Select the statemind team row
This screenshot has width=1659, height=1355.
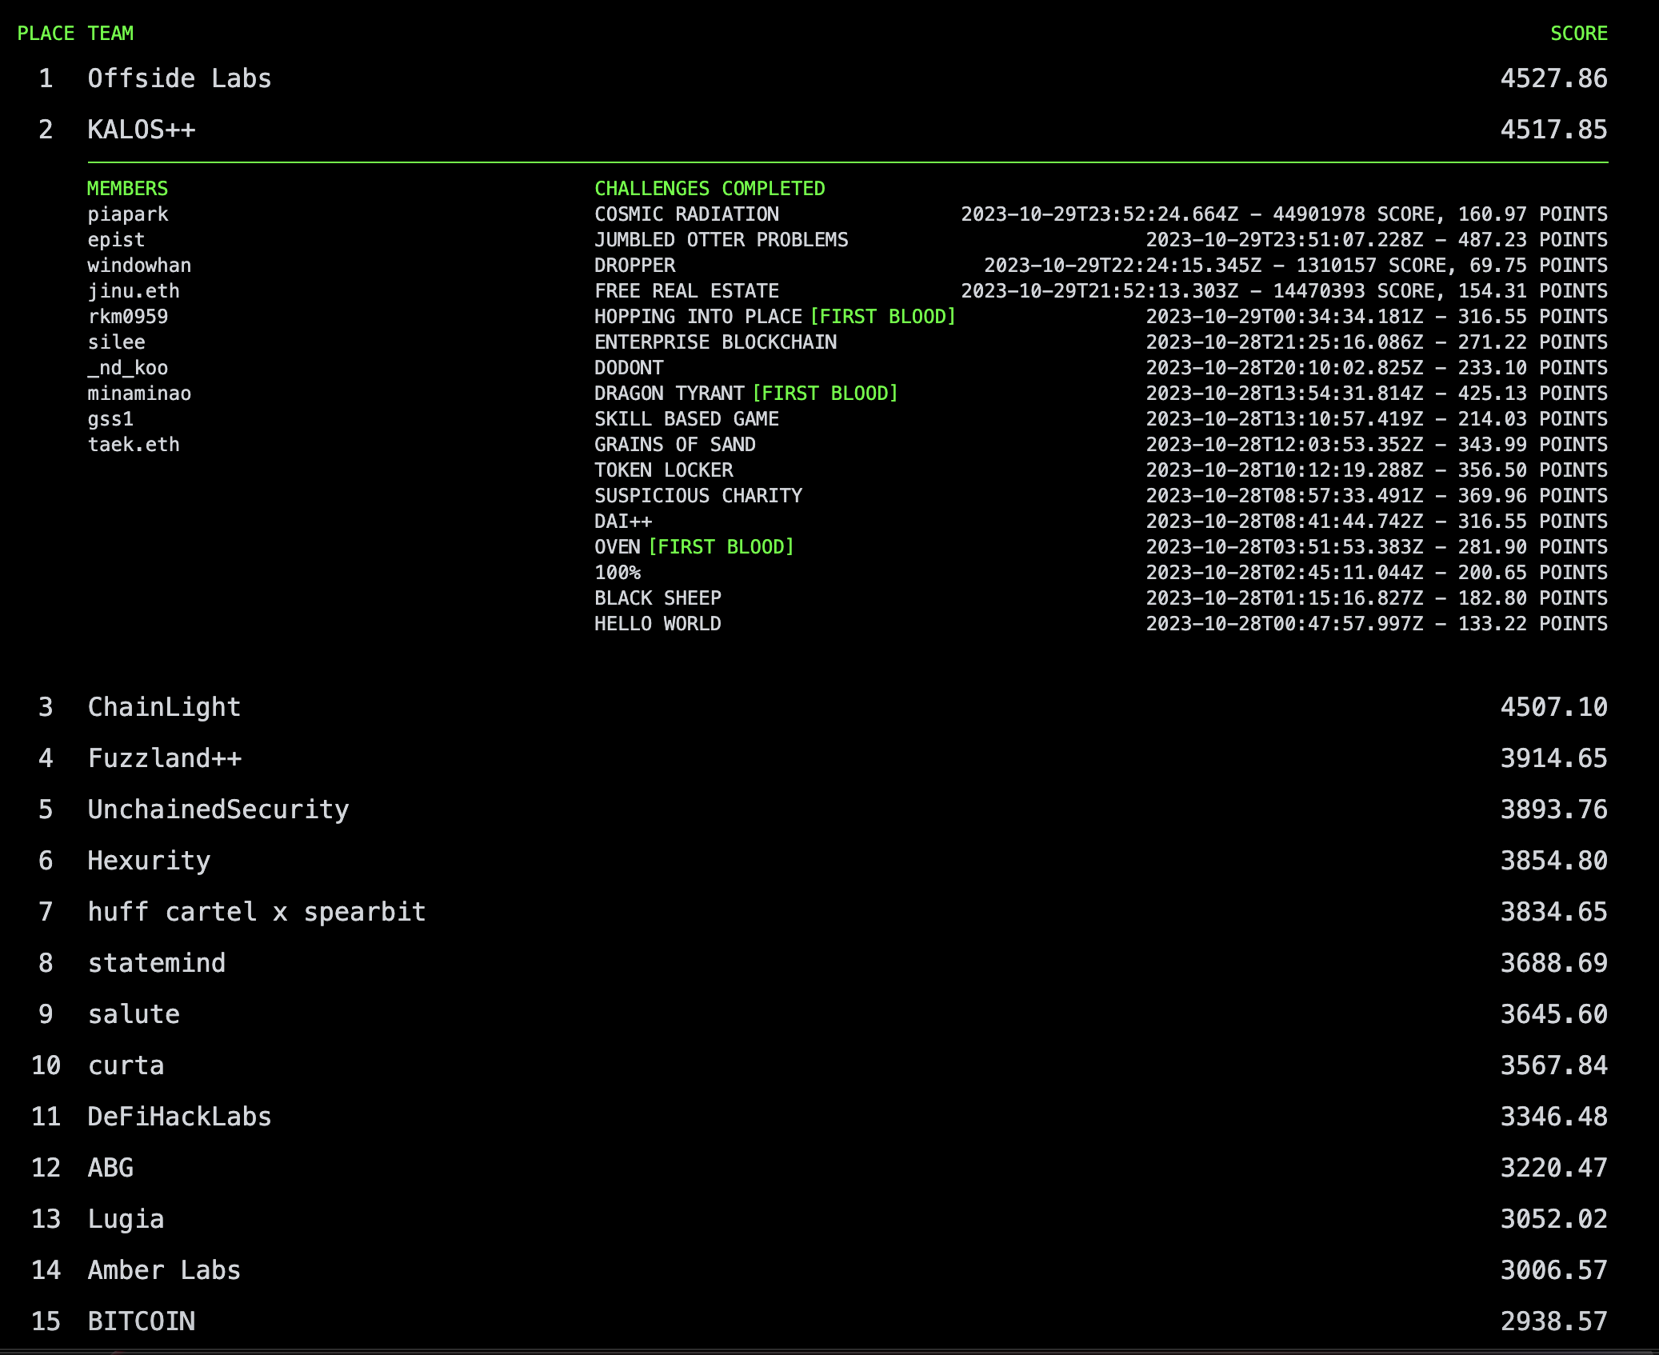click(156, 963)
